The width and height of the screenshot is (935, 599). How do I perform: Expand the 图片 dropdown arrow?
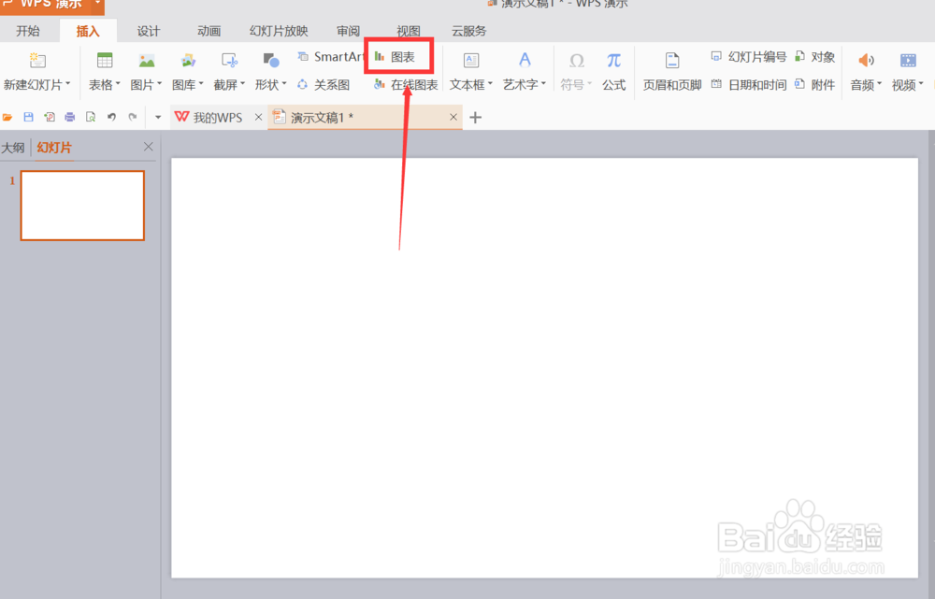[159, 84]
